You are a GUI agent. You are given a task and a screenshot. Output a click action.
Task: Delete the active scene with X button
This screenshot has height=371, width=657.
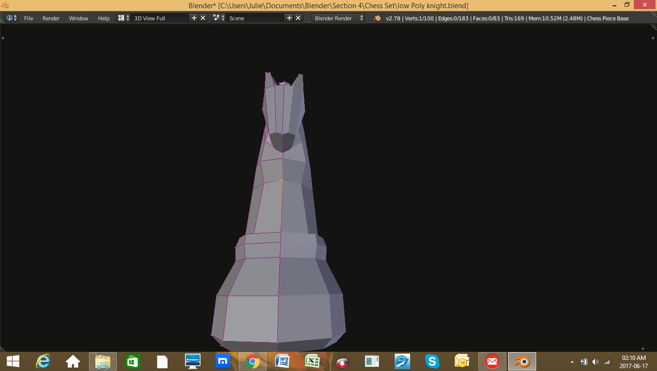[x=298, y=18]
